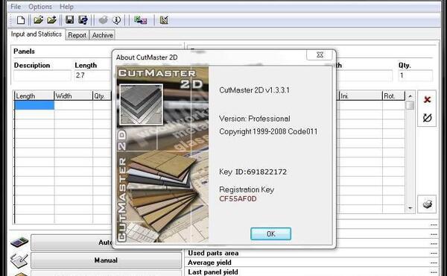Click the Length column header in panels table
Viewport: 447px width, 276px height.
[34, 96]
